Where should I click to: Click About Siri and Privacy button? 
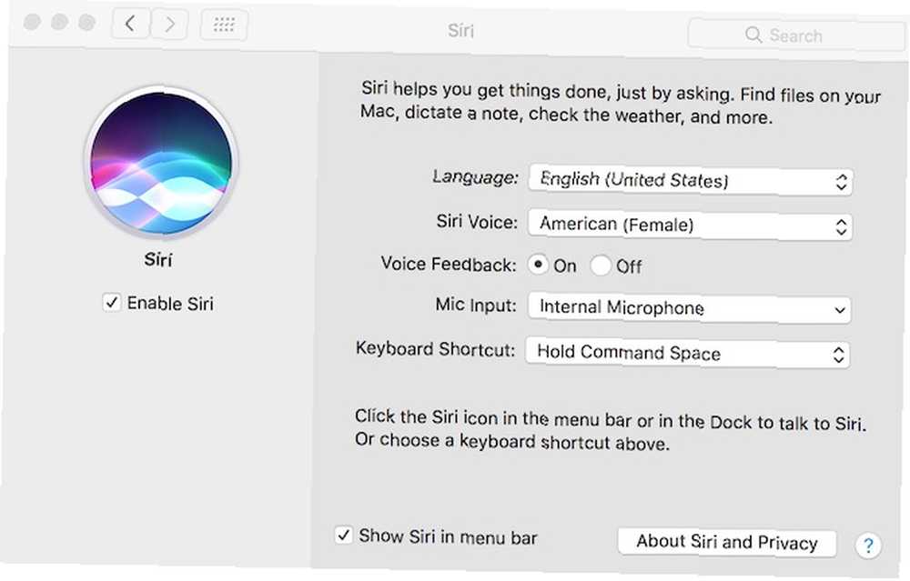coord(727,542)
